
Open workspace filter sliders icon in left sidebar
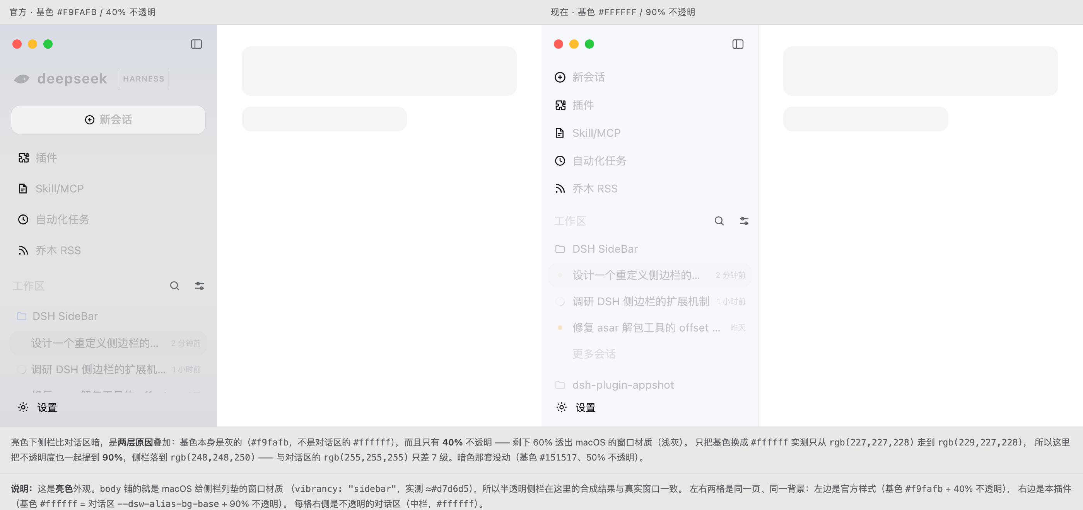pyautogui.click(x=199, y=286)
